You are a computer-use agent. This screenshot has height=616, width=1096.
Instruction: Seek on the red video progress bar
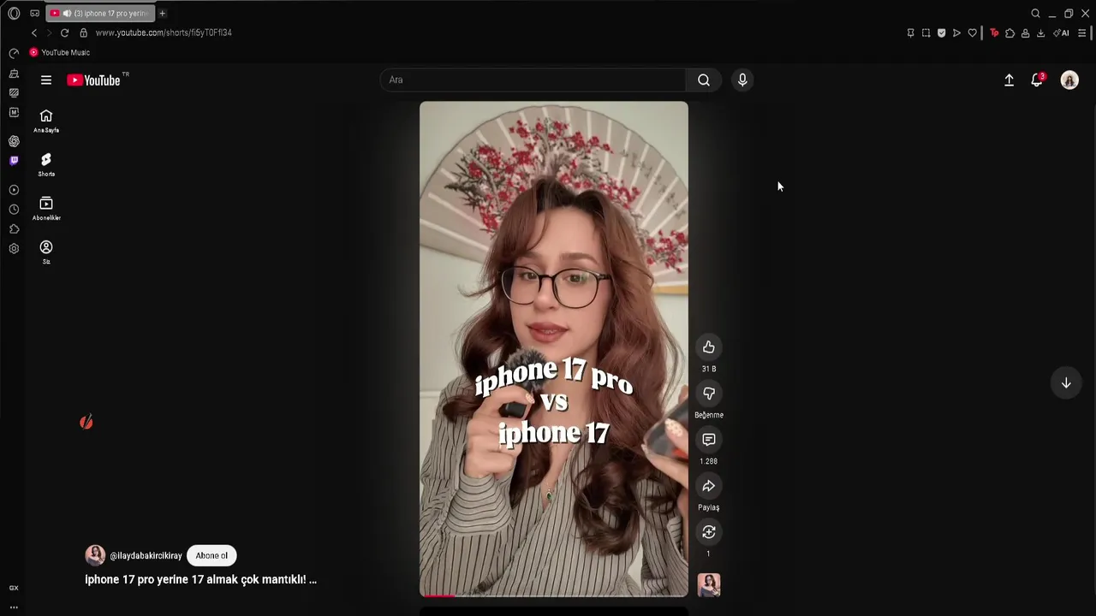553,595
